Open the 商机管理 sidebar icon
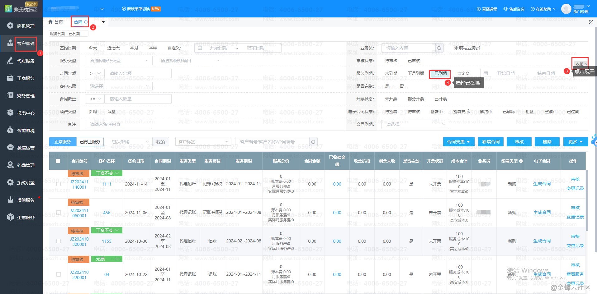This screenshot has width=597, height=294. [x=10, y=26]
